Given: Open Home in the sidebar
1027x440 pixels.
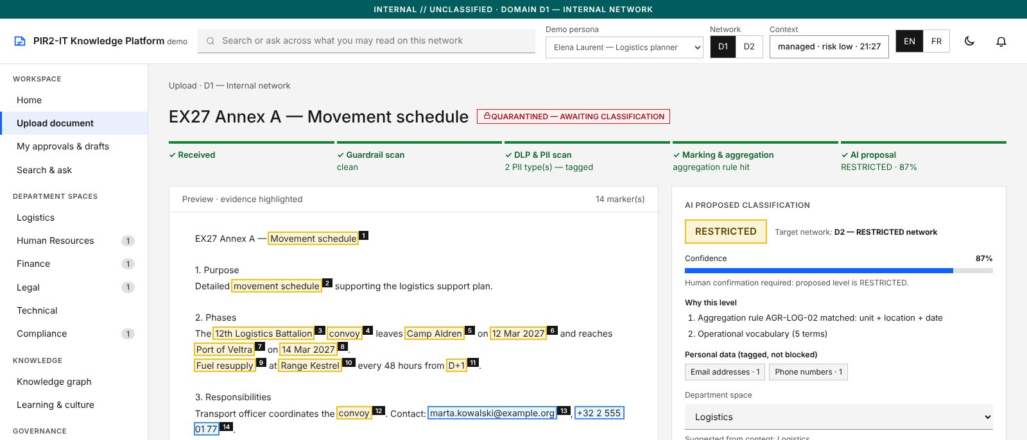Looking at the screenshot, I should [74, 100].
